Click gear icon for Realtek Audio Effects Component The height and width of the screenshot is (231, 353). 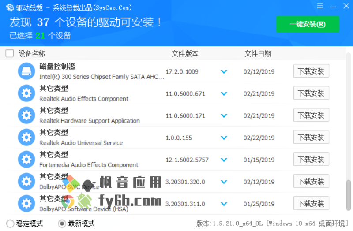pos(26,93)
